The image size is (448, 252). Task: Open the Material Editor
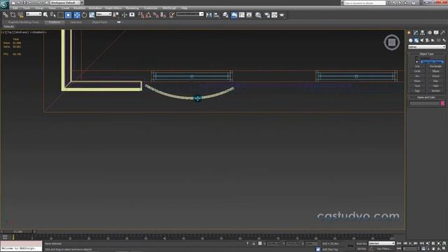(258, 15)
